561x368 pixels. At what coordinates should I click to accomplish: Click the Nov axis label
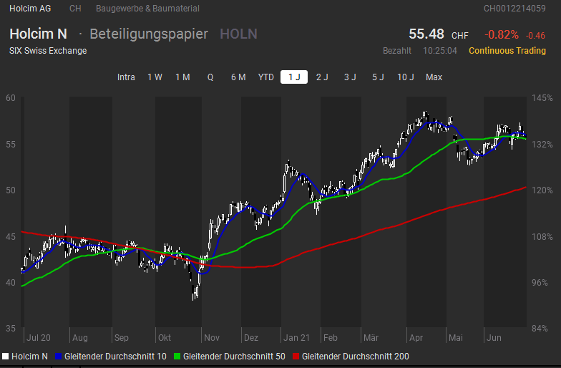pos(212,338)
